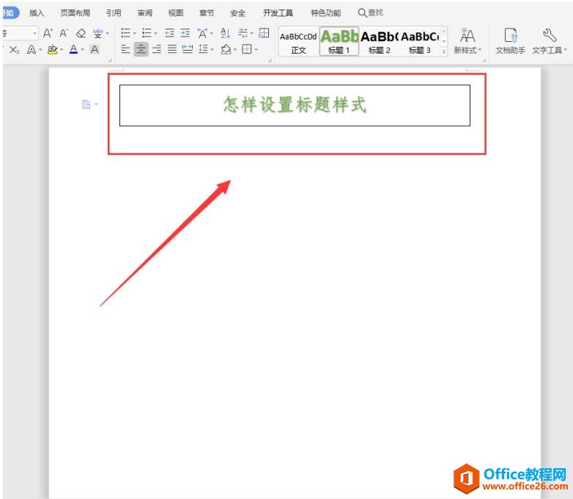Image resolution: width=573 pixels, height=499 pixels.
Task: Align text to the left
Action: coord(125,49)
